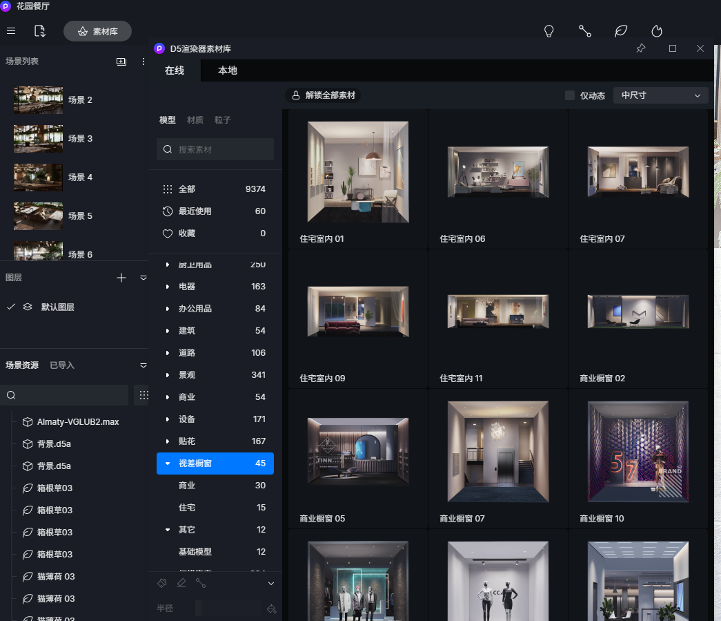Click the 素材库 button
721x621 pixels.
(x=97, y=31)
